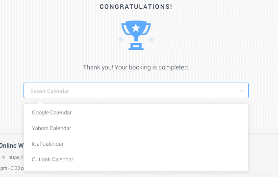
Task: Click the booking is completed message
Action: pos(136,67)
